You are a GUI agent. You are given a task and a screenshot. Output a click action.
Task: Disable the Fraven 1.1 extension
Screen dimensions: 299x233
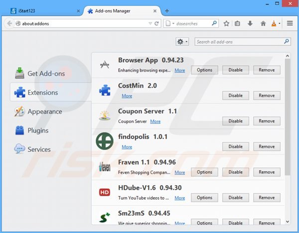pos(236,172)
